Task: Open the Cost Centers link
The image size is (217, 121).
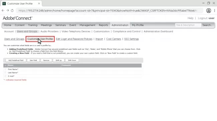Action: click(x=114, y=39)
